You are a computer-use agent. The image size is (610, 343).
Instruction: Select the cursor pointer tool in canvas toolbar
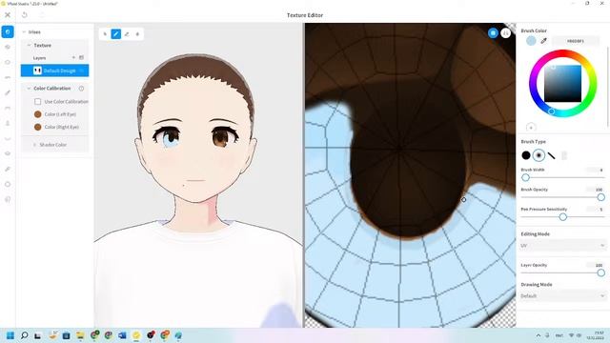(105, 34)
